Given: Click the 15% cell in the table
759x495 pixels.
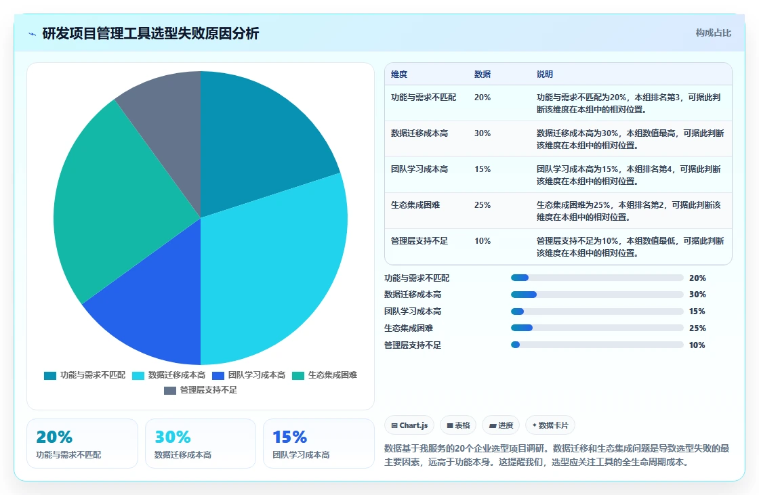Looking at the screenshot, I should pos(482,169).
